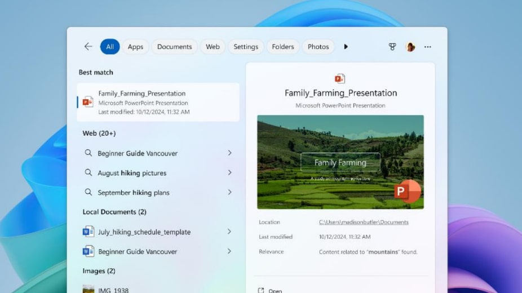
Task: Expand the Beginner Guide Vancouver web result chevron
Action: (229, 153)
